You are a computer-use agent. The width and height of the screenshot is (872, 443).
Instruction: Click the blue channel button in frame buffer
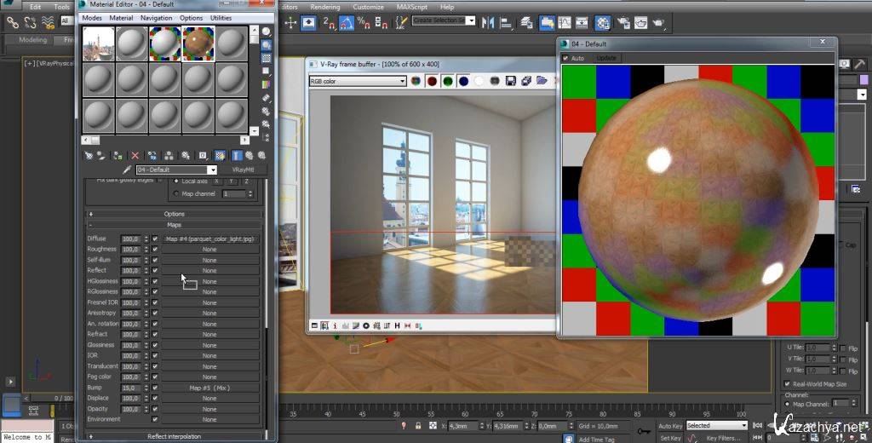point(463,81)
